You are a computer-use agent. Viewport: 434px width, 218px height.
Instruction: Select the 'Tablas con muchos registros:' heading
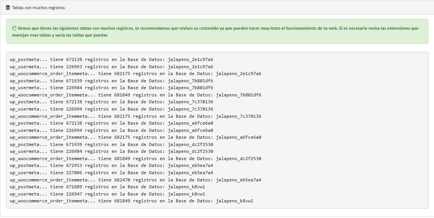39,8
